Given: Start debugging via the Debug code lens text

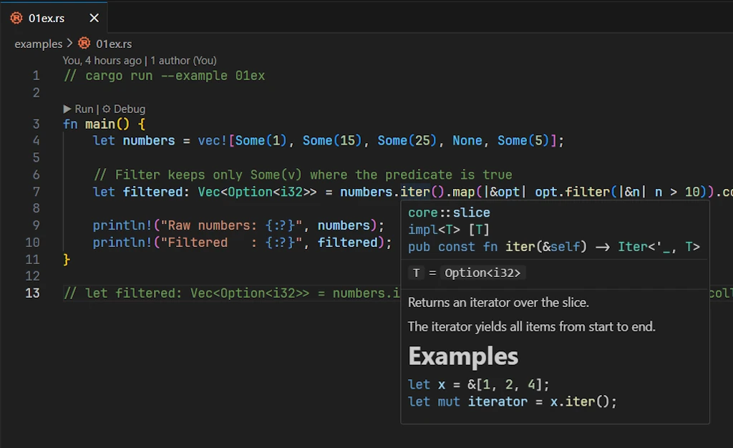Looking at the screenshot, I should click(x=130, y=109).
